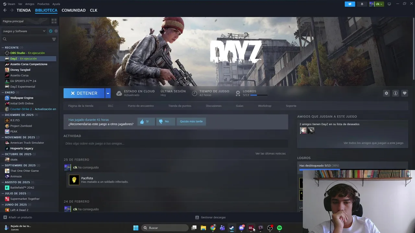The image size is (415, 233).
Task: Open Google Chrome from the taskbar
Action: [x=213, y=228]
